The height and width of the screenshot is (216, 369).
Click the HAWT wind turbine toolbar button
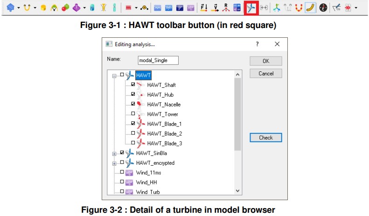[x=252, y=8]
